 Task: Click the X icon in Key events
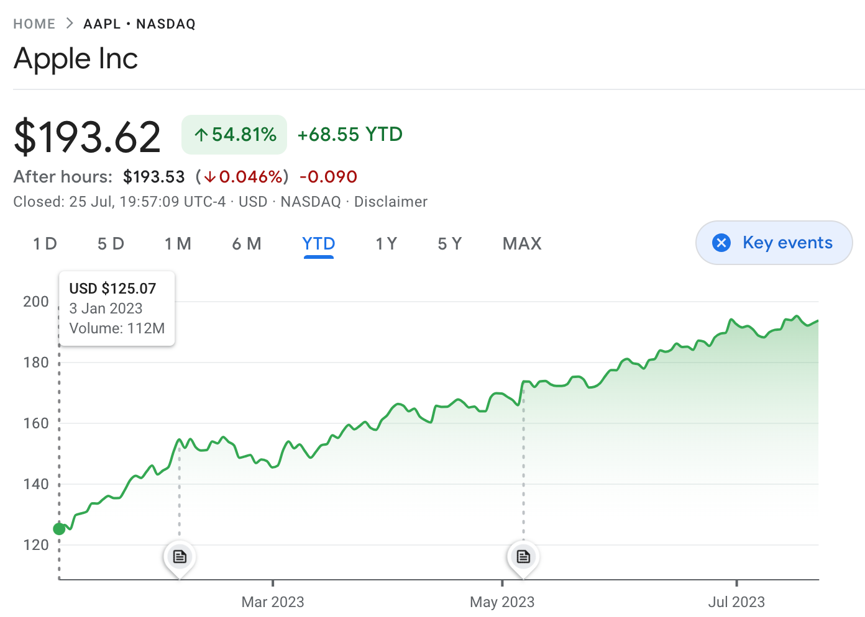(x=721, y=243)
